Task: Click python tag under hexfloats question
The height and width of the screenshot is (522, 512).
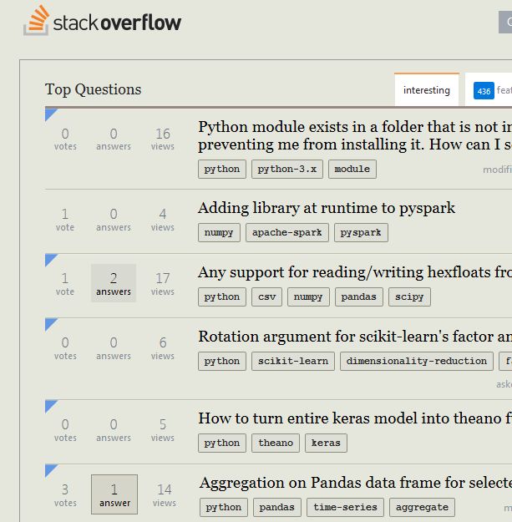Action: tap(222, 296)
